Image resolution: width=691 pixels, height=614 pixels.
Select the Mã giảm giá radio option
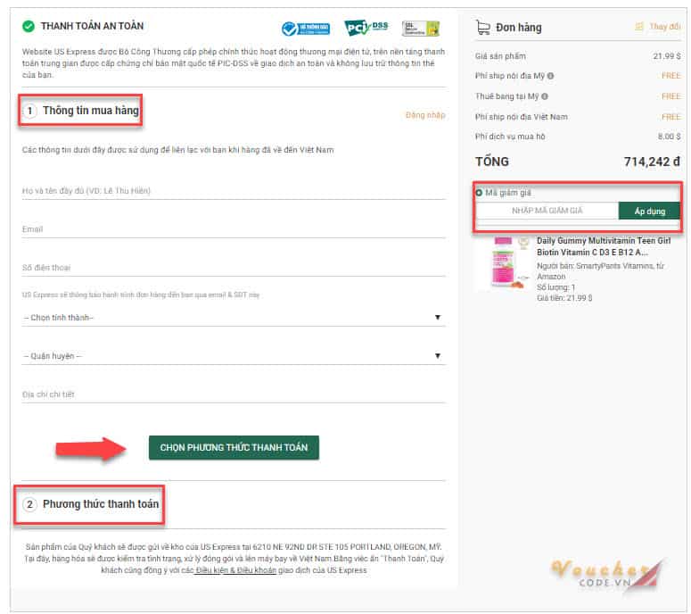point(479,193)
